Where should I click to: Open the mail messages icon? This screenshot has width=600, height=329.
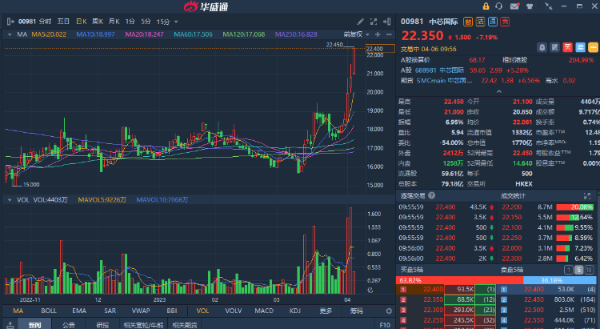(x=514, y=6)
